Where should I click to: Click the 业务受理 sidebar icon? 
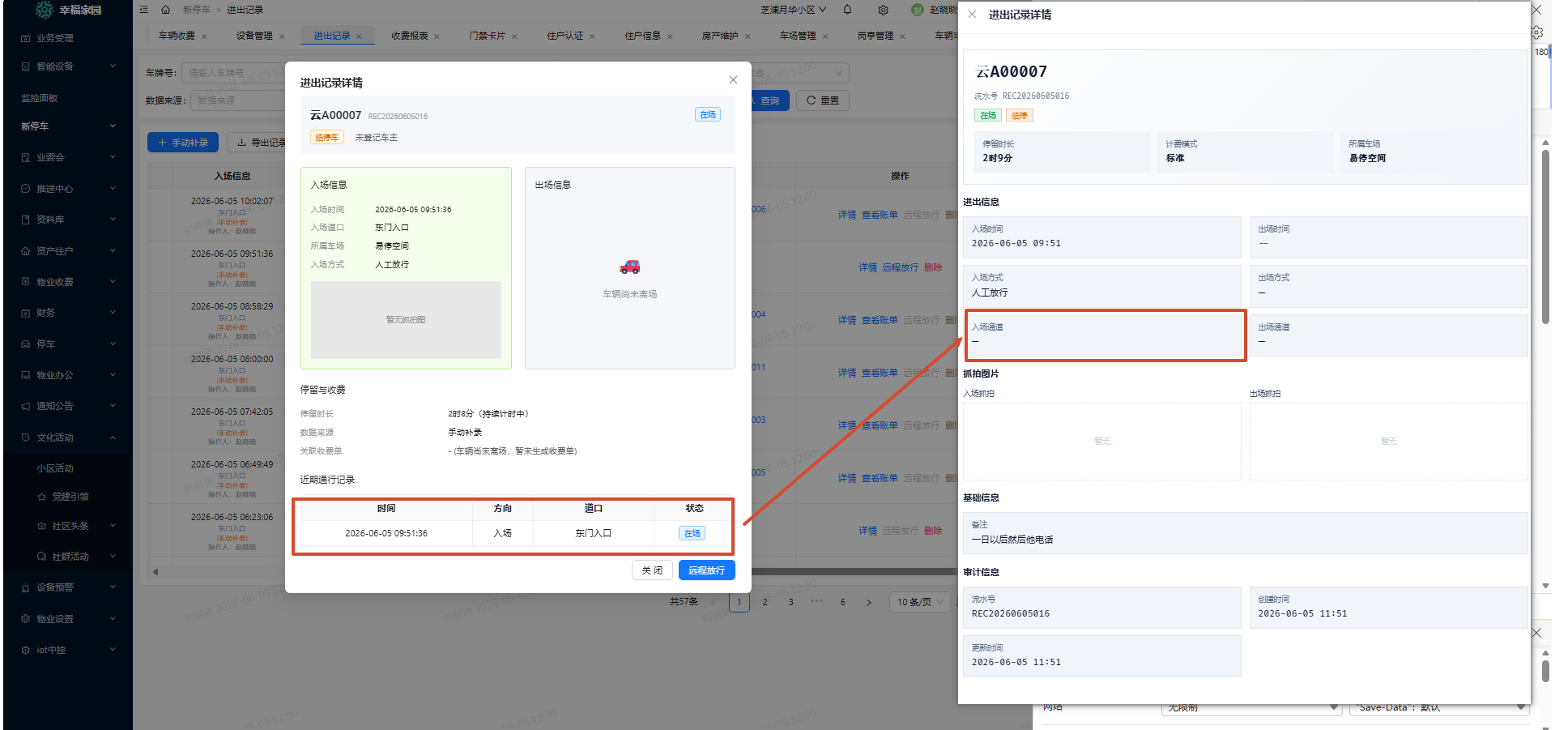coord(25,38)
